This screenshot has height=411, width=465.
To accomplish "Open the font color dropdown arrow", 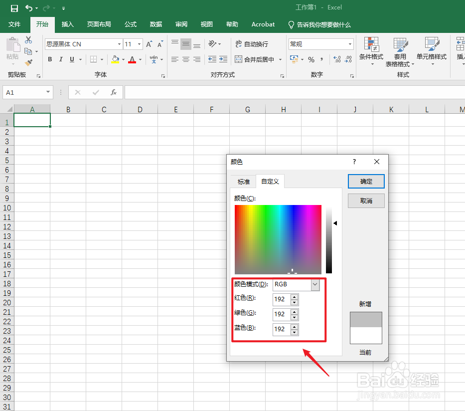I will [140, 60].
